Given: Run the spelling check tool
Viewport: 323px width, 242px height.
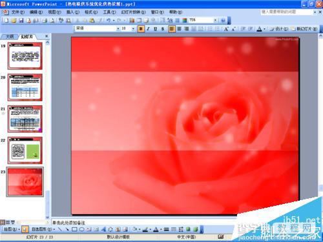Looking at the screenshot, I should pos(61,21).
